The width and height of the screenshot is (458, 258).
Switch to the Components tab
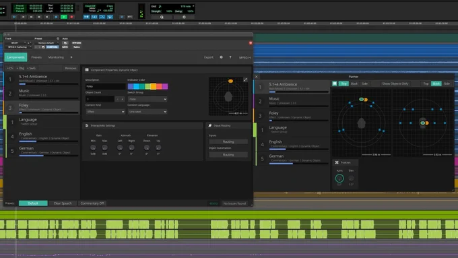(15, 57)
